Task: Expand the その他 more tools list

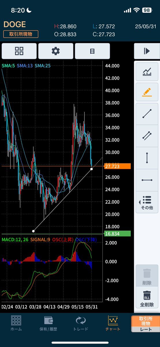Action: point(147,202)
